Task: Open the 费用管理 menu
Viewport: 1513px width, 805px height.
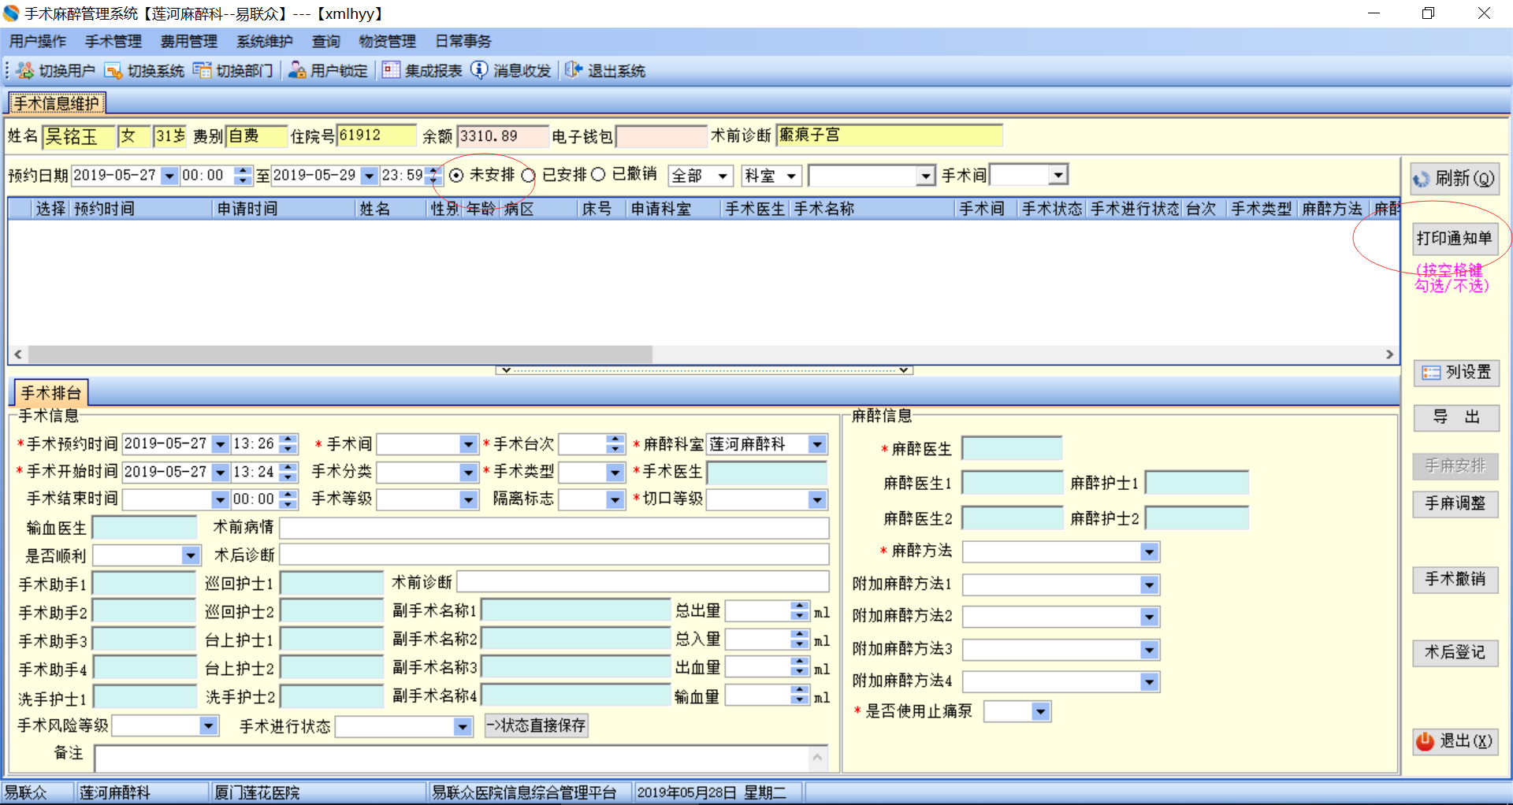Action: [x=189, y=41]
